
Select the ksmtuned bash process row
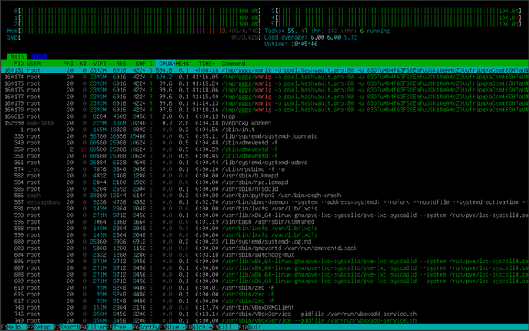(264, 222)
